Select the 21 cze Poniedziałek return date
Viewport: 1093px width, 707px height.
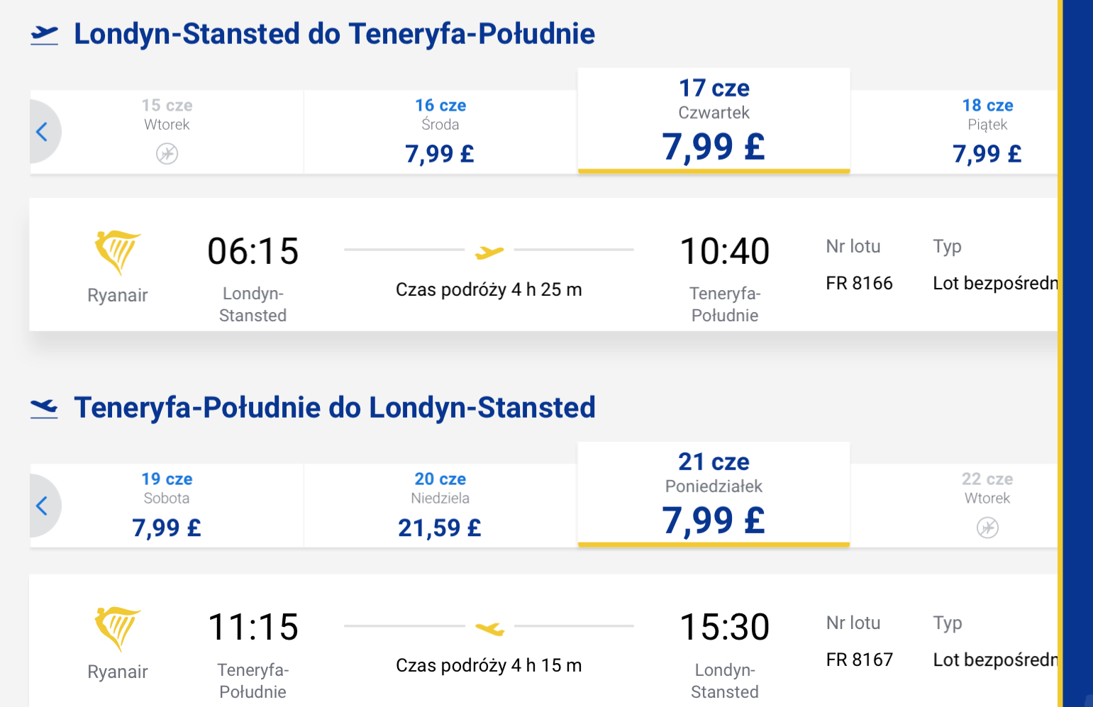point(714,494)
